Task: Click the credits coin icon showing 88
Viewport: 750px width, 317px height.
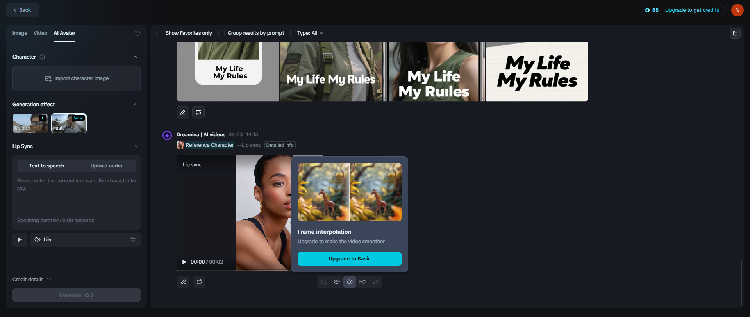Action: tap(647, 10)
